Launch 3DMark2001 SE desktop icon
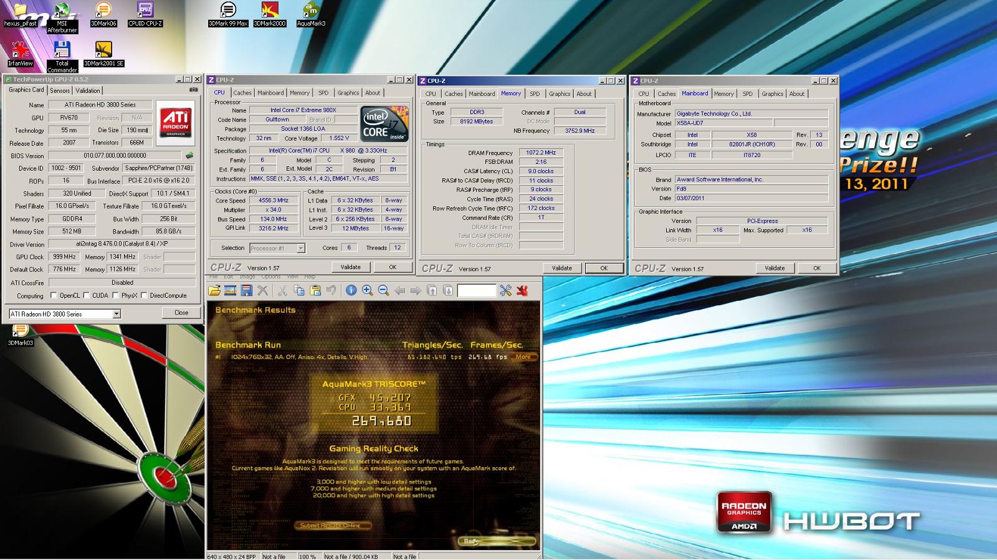Image resolution: width=997 pixels, height=560 pixels. pyautogui.click(x=103, y=54)
